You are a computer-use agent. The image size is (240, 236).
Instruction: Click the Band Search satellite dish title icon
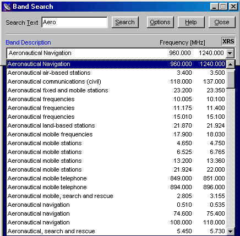pyautogui.click(x=7, y=7)
